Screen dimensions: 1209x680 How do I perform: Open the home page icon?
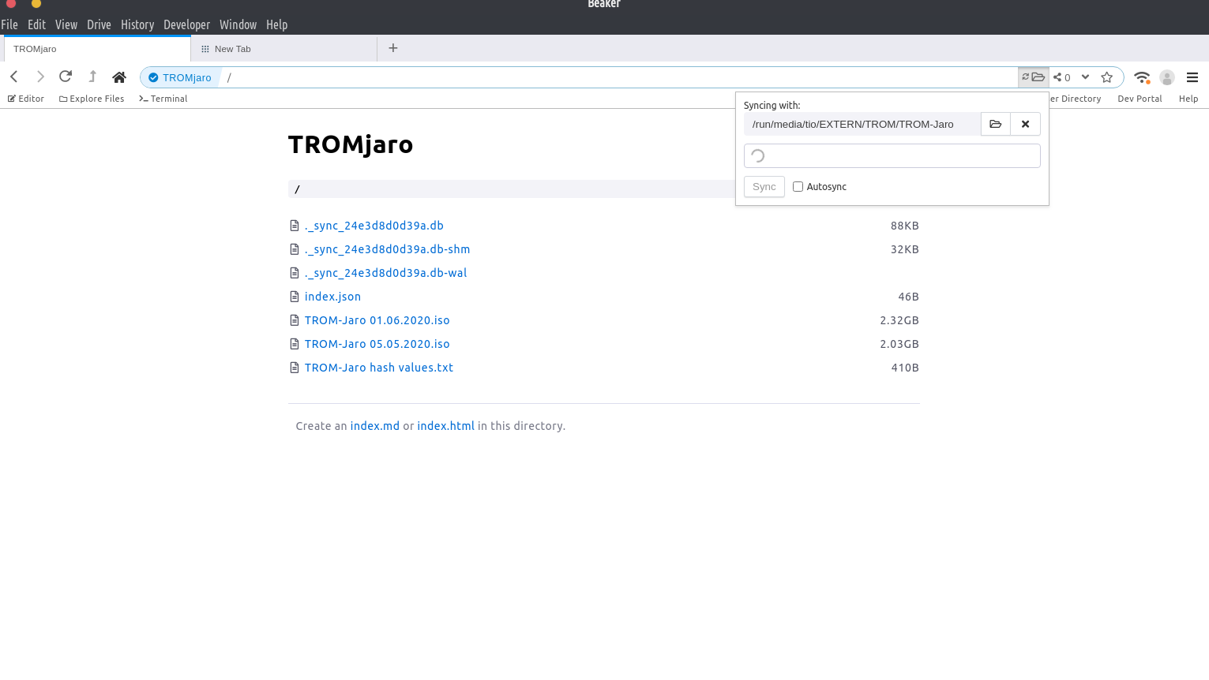[119, 77]
